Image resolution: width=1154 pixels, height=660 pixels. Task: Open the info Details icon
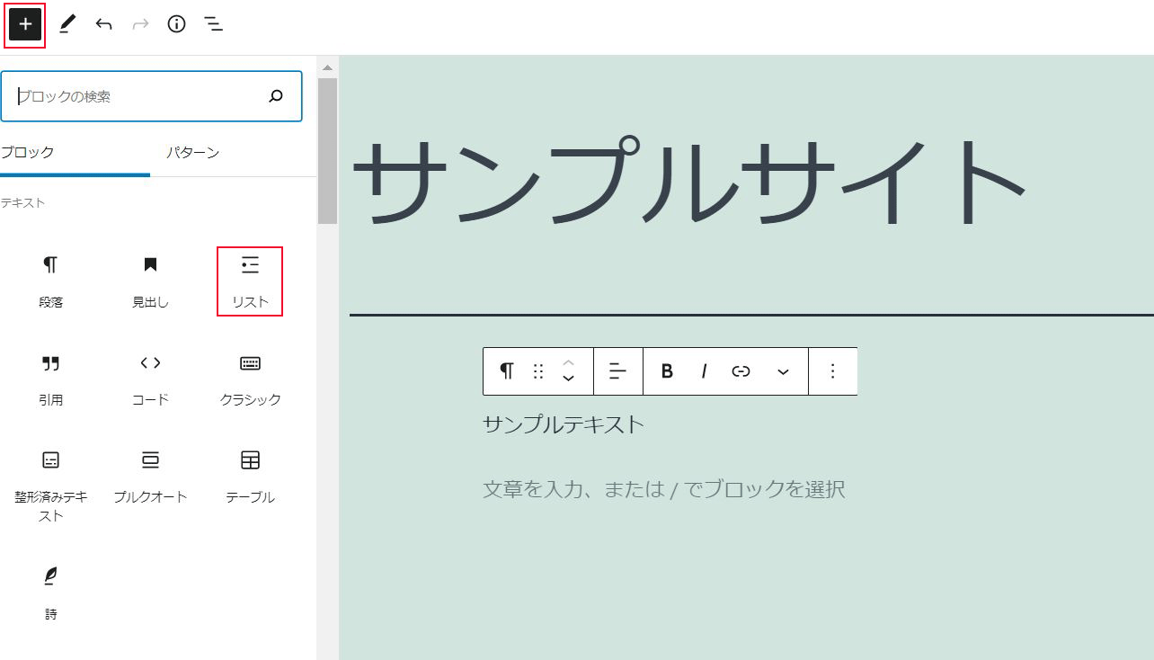tap(176, 24)
